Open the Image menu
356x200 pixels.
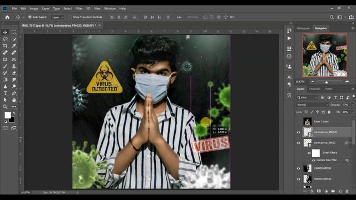34,9
